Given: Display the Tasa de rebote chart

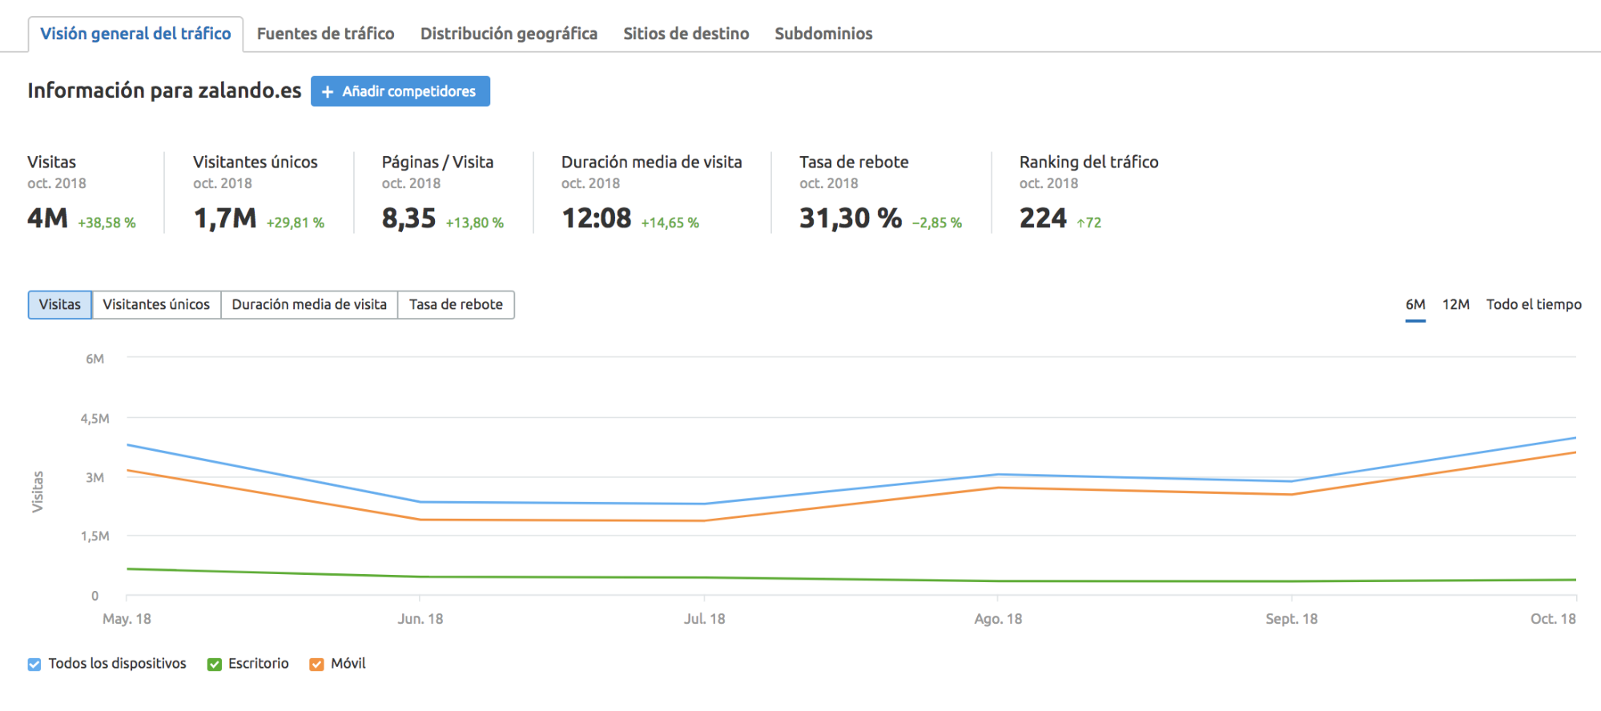Looking at the screenshot, I should click(456, 305).
